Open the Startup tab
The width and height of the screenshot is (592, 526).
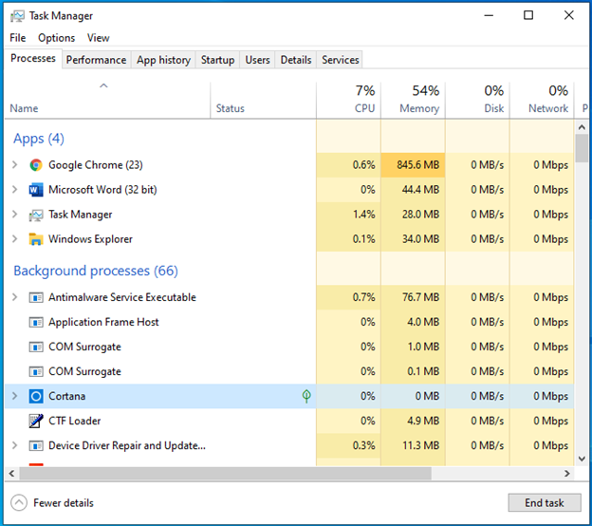pos(217,60)
